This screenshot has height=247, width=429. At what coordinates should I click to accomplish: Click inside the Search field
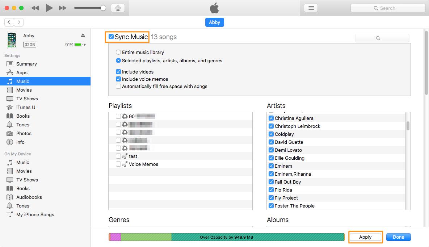coord(387,8)
